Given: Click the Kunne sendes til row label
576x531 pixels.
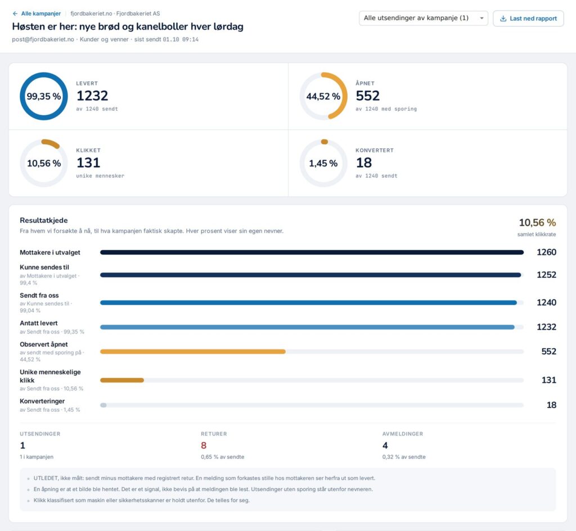Looking at the screenshot, I should (44, 267).
